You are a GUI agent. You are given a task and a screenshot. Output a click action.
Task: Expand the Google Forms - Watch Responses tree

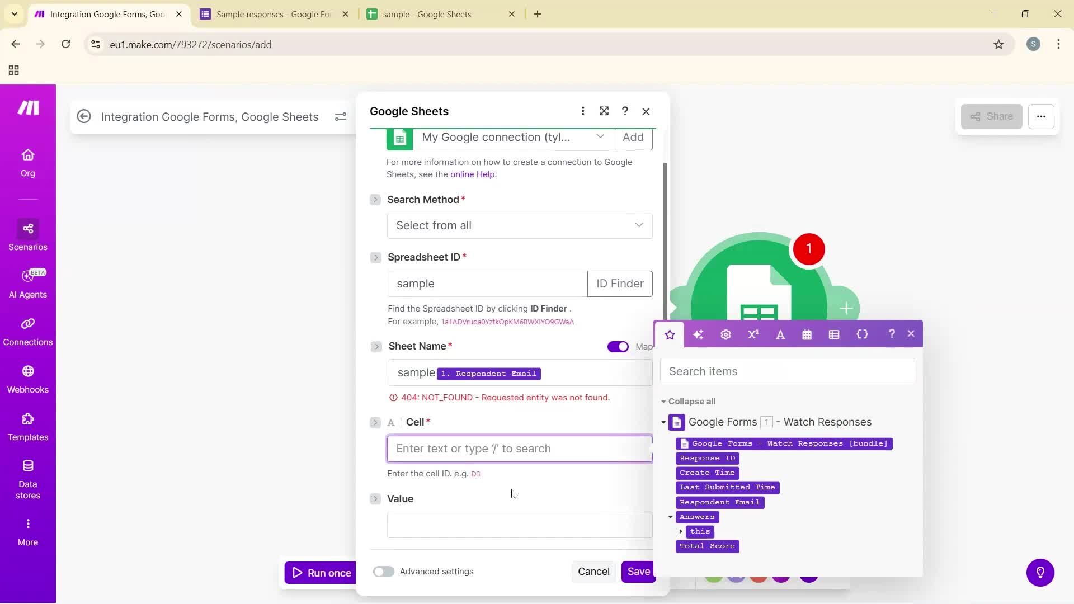click(663, 422)
